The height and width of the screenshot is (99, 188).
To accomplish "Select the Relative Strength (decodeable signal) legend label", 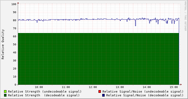I will (44, 95).
